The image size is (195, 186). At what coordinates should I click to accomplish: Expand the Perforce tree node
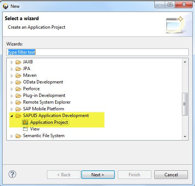12,89
